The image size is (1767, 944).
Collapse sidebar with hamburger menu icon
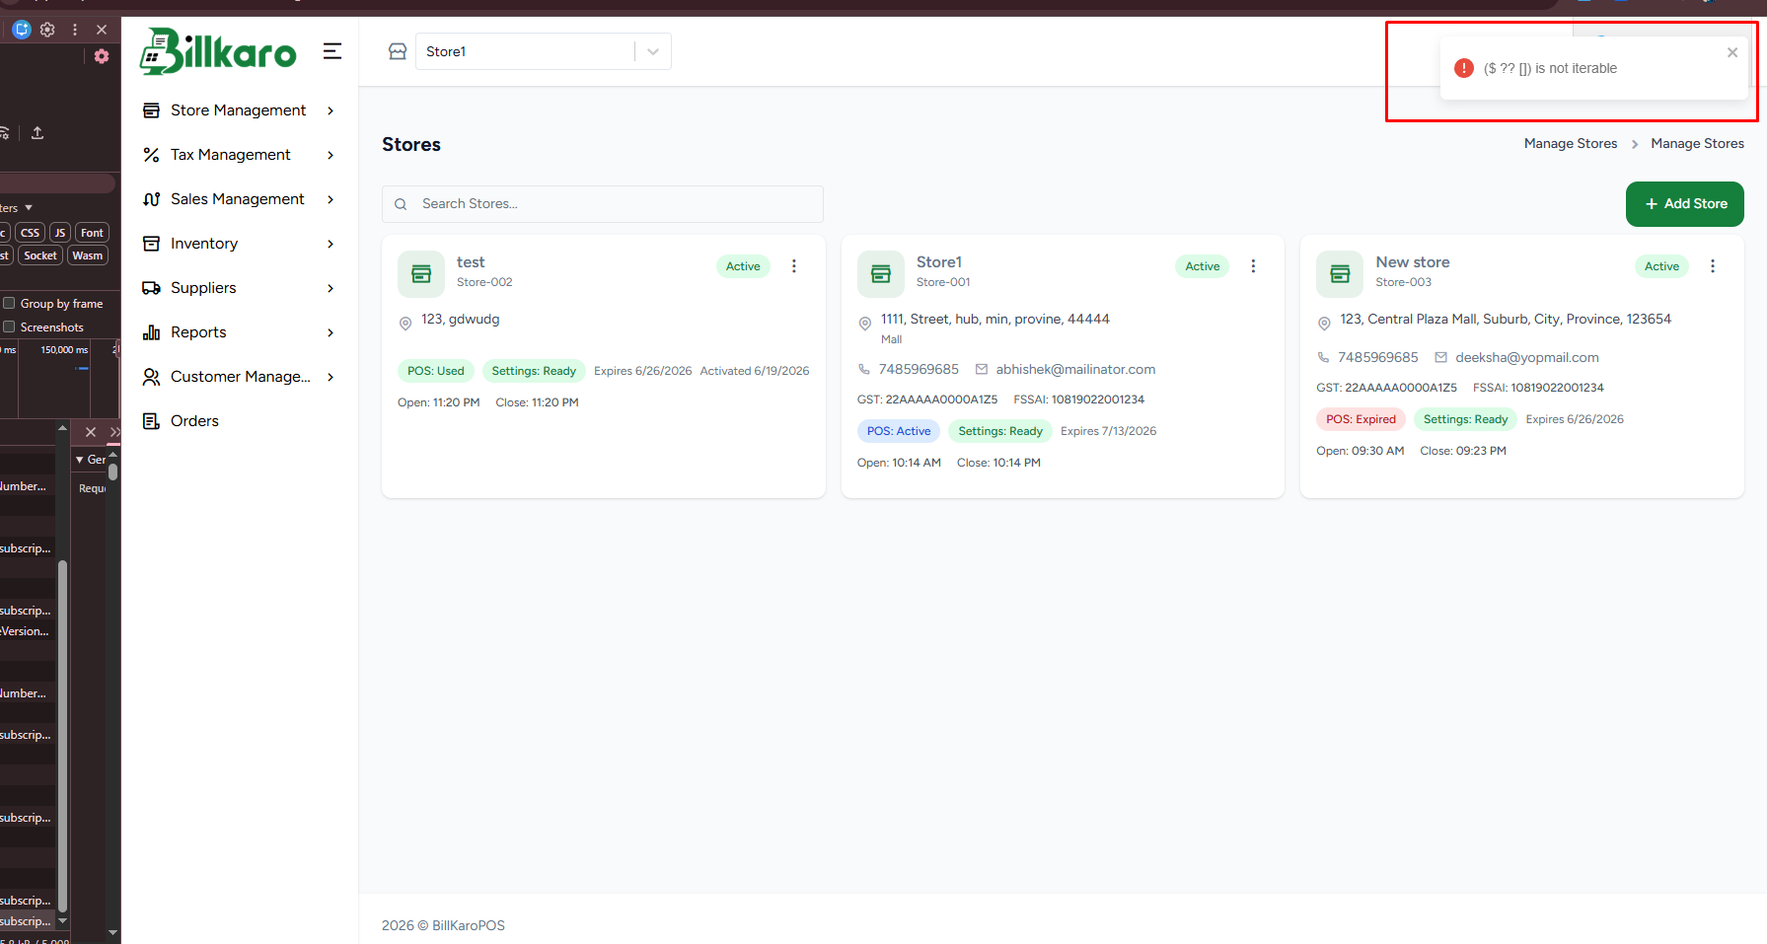pyautogui.click(x=332, y=51)
